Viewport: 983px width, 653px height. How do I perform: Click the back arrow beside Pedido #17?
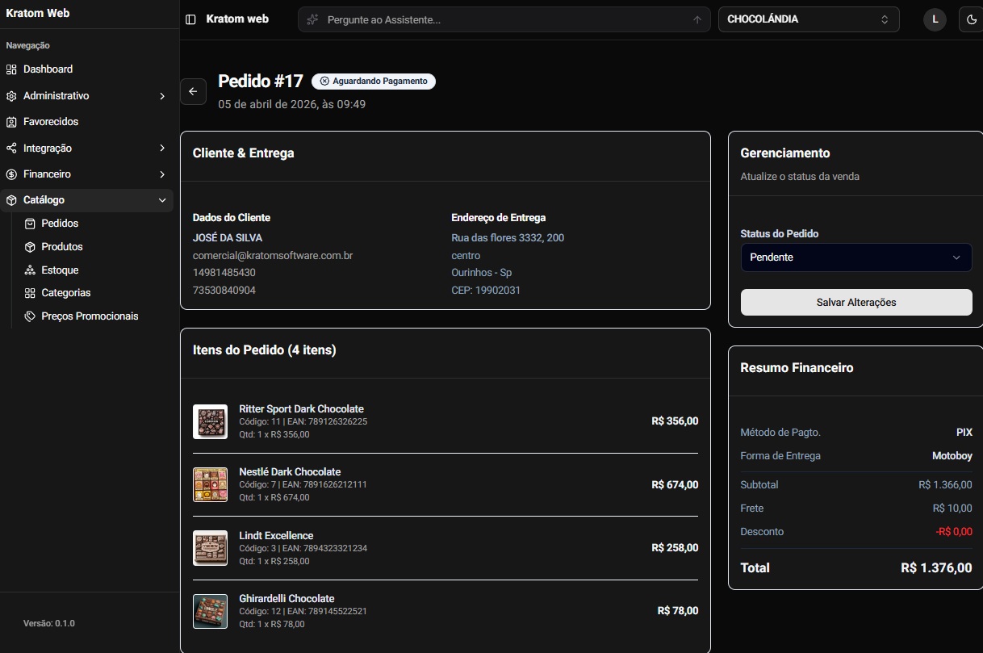[x=193, y=91]
